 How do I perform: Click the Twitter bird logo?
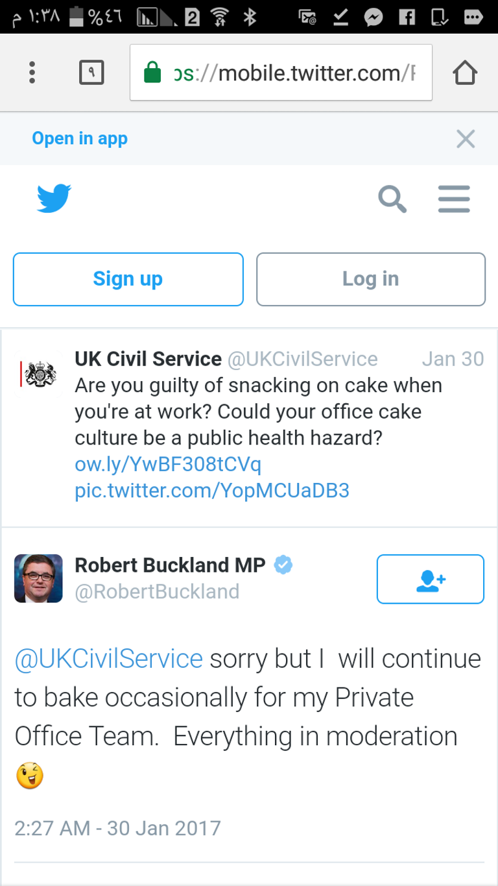coord(54,199)
